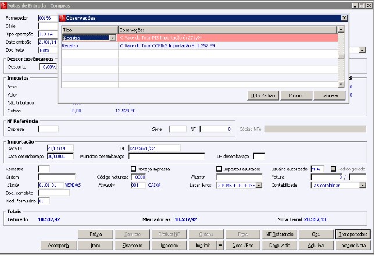Click the Projeto field

click(x=240, y=177)
